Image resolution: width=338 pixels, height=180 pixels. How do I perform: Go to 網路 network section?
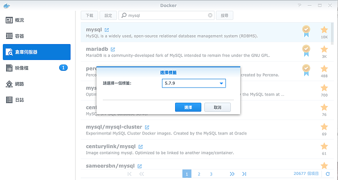tap(37, 84)
